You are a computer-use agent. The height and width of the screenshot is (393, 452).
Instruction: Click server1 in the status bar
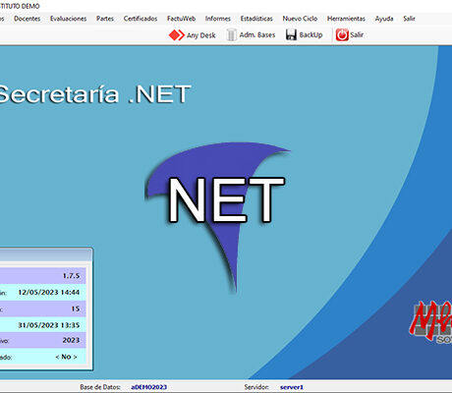tap(292, 387)
